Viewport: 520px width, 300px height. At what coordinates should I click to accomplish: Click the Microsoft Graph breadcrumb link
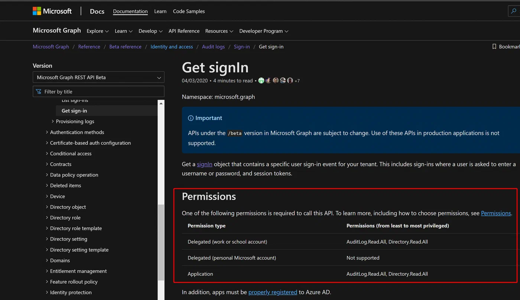(x=51, y=47)
